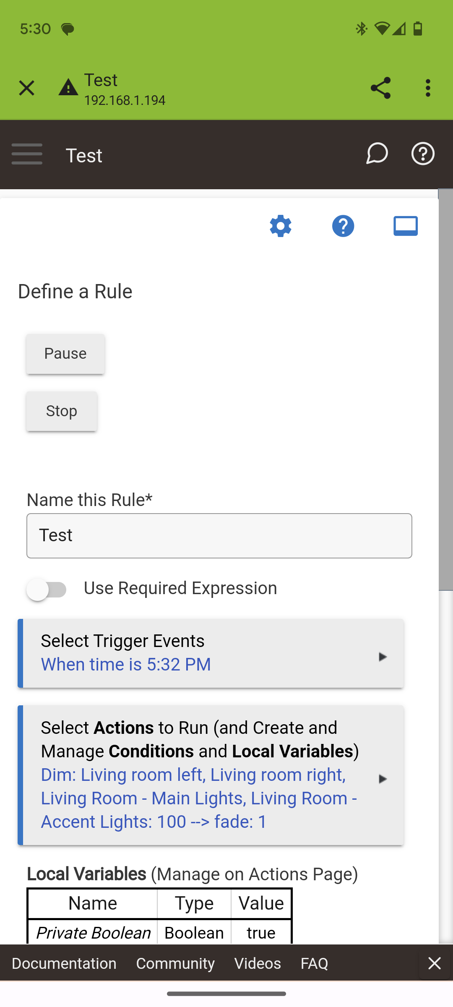The width and height of the screenshot is (453, 1007).
Task: Click the warning triangle next to Test
Action: point(68,88)
